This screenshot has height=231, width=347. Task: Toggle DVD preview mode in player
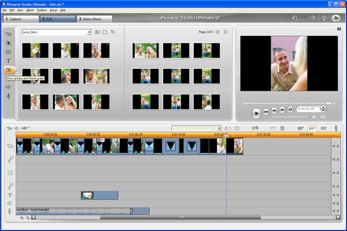[x=323, y=117]
